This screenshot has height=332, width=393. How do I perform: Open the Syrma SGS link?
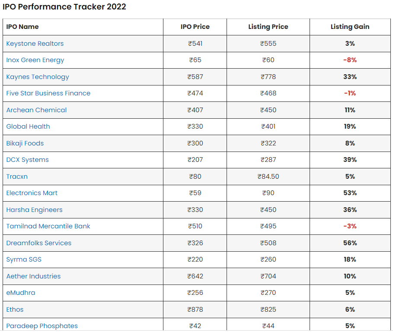coord(24,259)
